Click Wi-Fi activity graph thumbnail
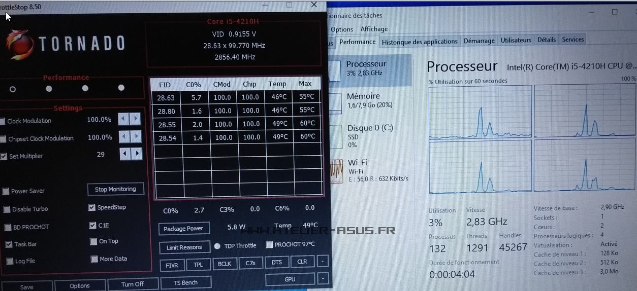Screen dimensions: 637x291 [x=336, y=171]
